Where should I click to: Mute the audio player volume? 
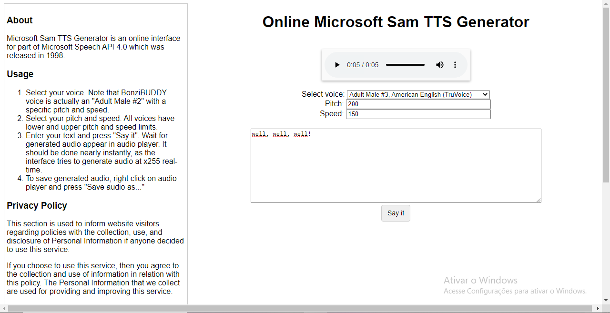[x=440, y=65]
